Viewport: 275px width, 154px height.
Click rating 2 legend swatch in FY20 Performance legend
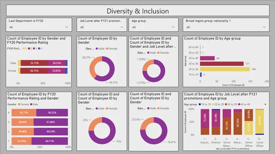point(29,48)
